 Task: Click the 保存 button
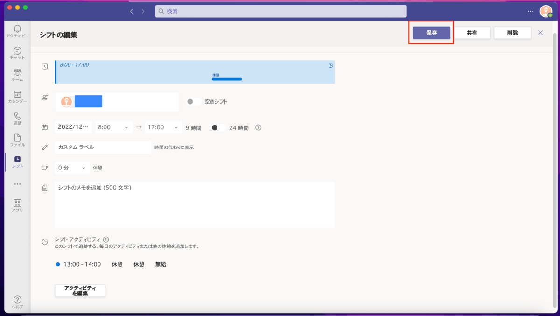click(x=431, y=33)
